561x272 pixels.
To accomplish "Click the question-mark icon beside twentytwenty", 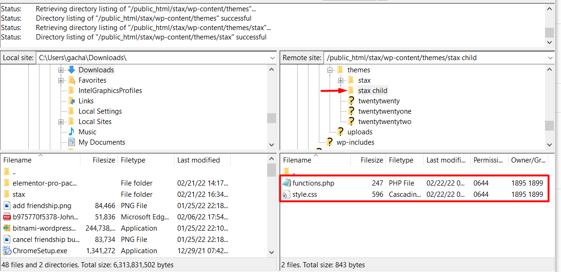I will pos(351,101).
